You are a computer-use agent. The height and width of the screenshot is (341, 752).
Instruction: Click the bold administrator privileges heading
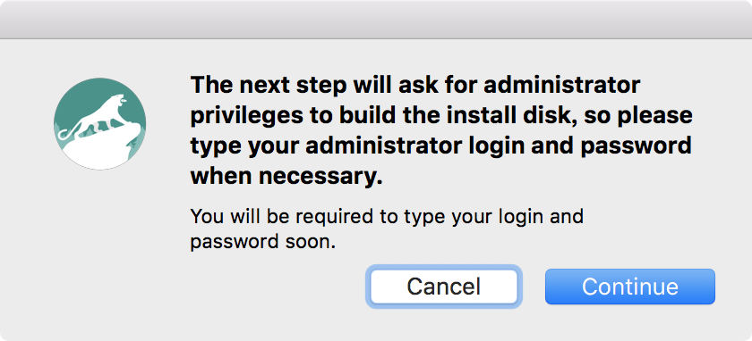441,131
